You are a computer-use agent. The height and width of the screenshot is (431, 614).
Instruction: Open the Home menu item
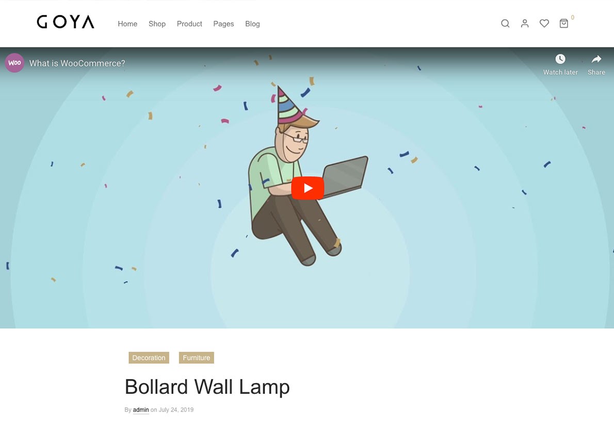[x=127, y=24]
